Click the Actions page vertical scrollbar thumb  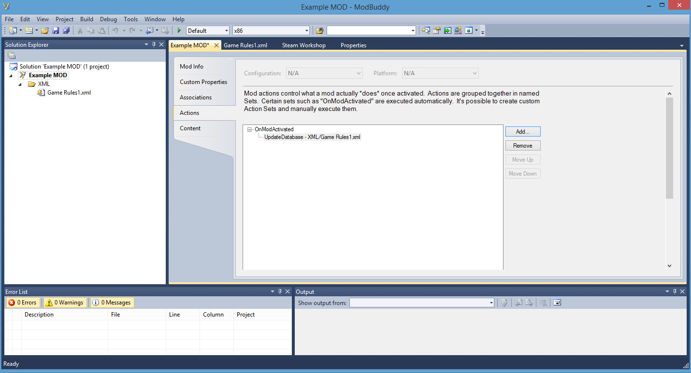tap(669, 148)
